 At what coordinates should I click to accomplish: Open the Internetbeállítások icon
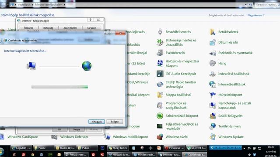point(213,84)
